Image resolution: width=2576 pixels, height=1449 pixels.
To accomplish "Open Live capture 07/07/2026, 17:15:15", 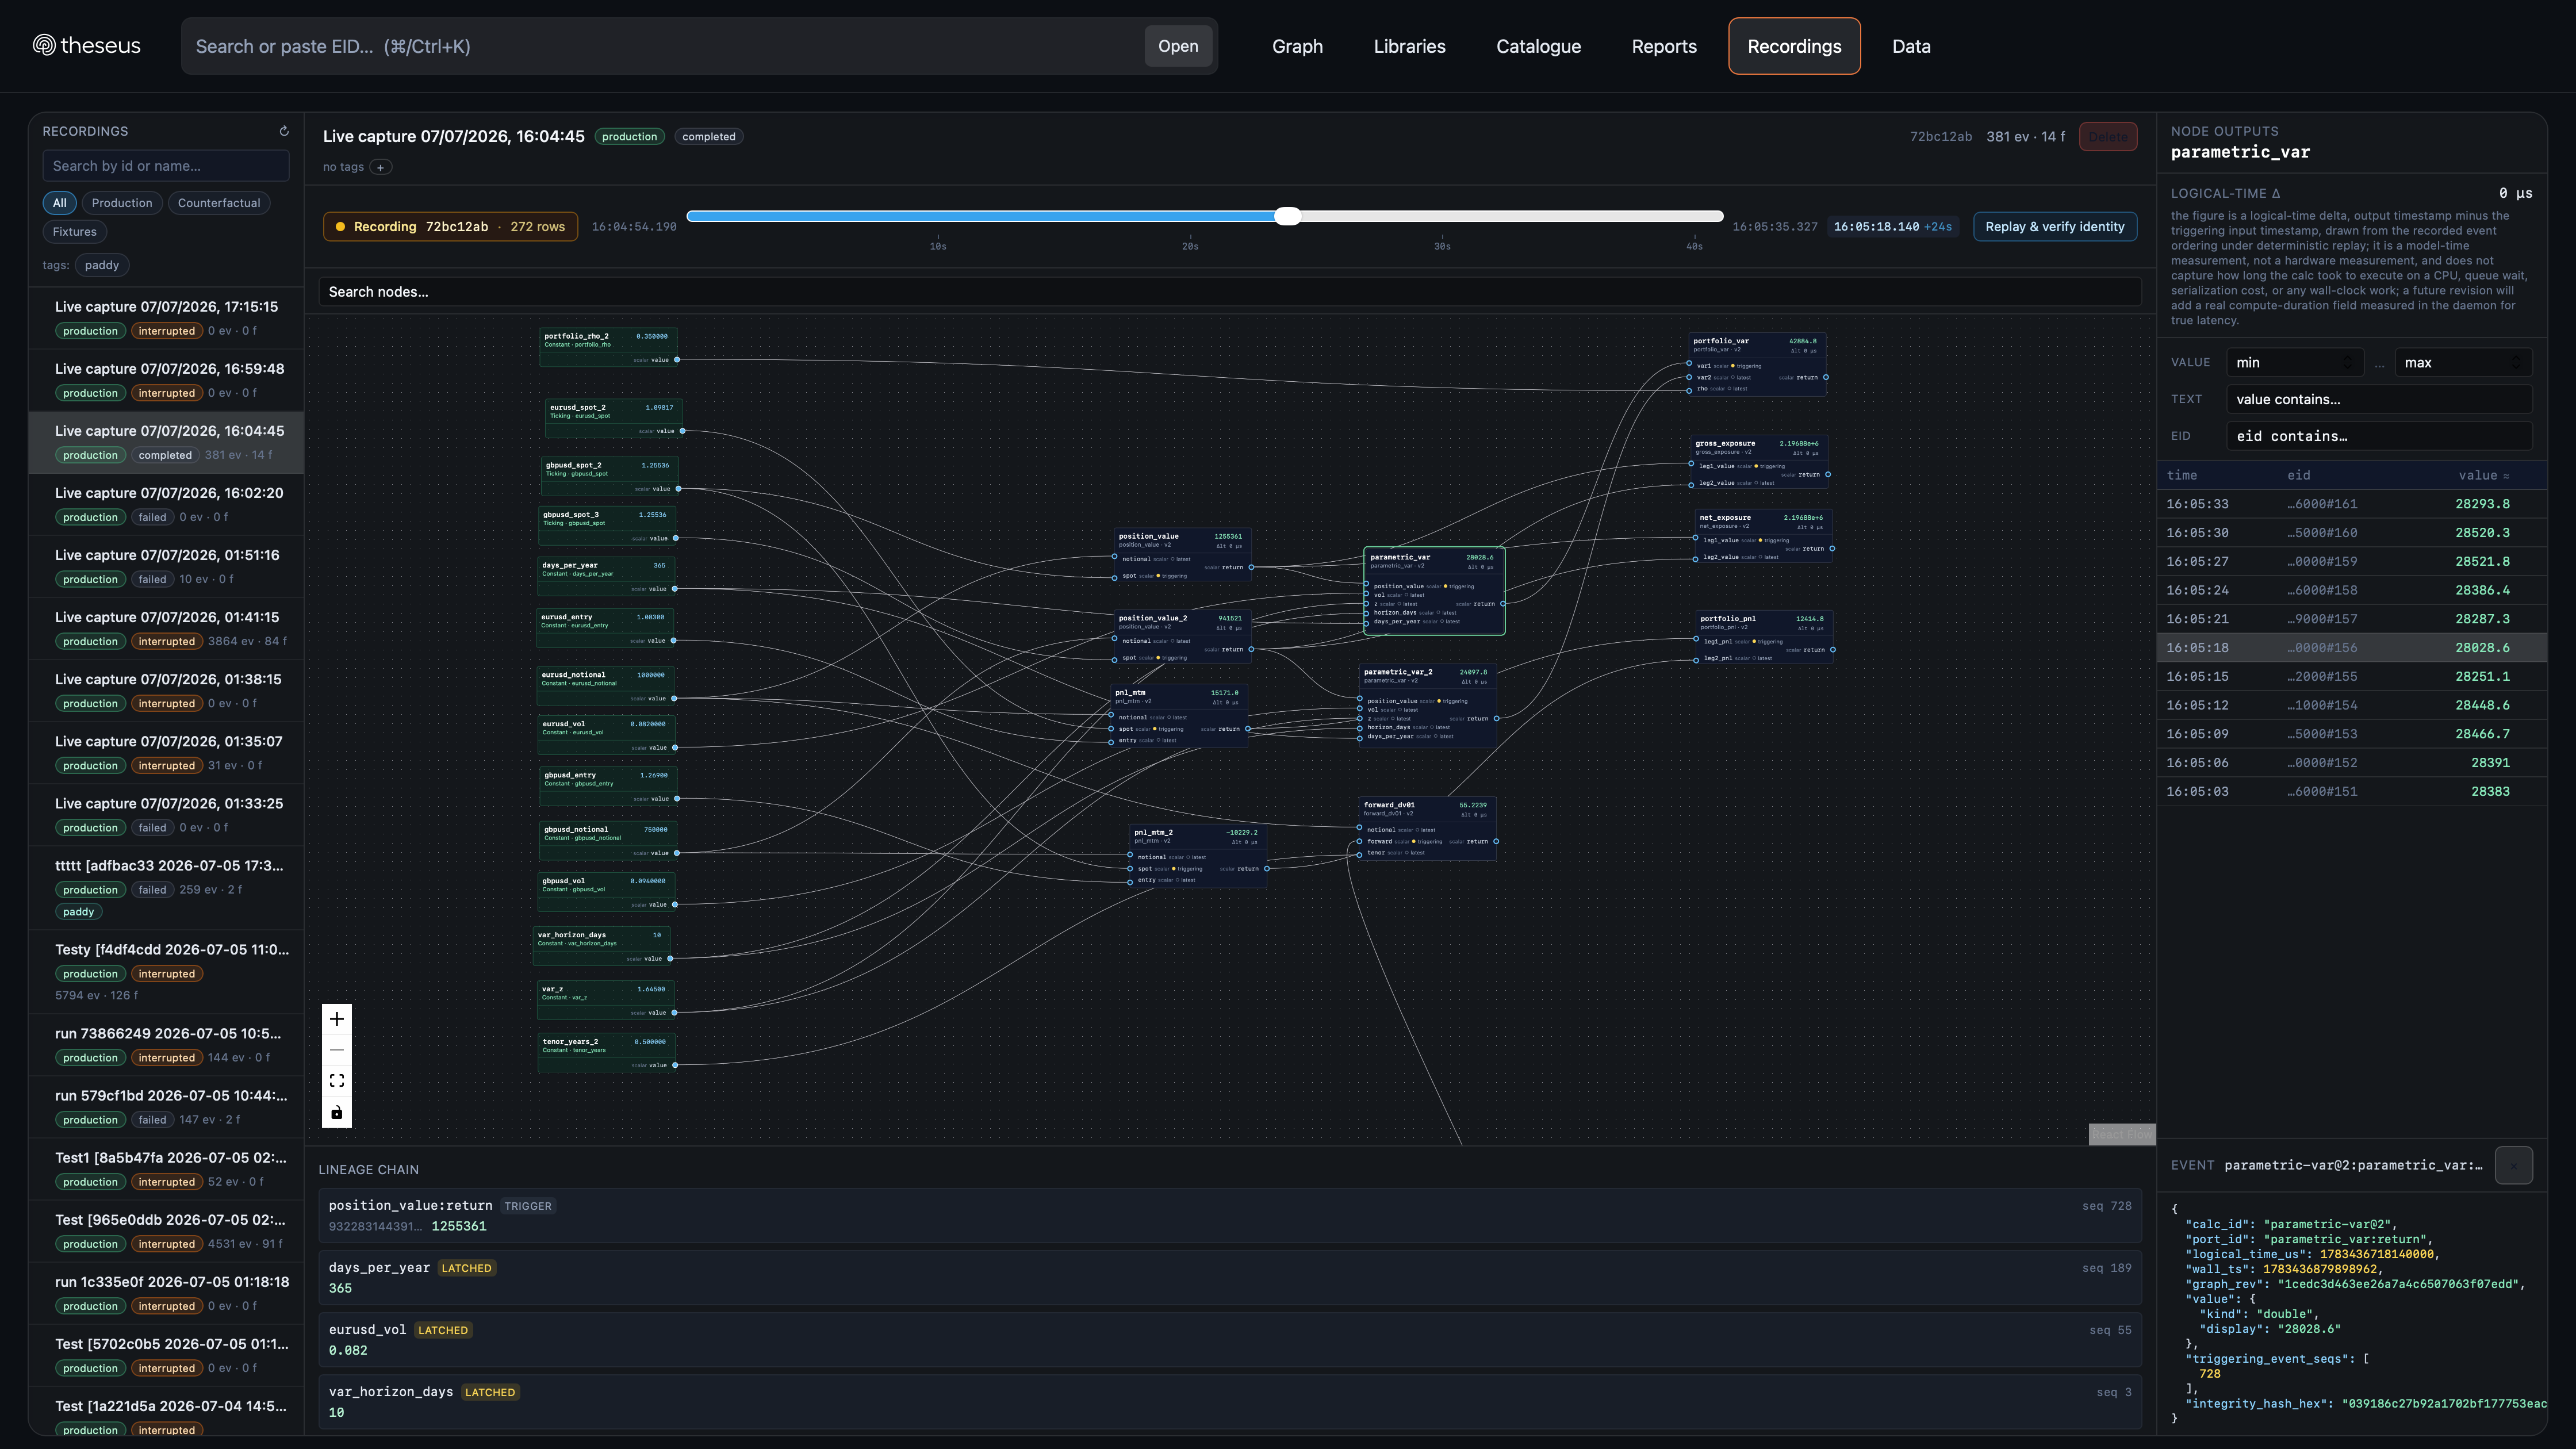I will tap(166, 318).
